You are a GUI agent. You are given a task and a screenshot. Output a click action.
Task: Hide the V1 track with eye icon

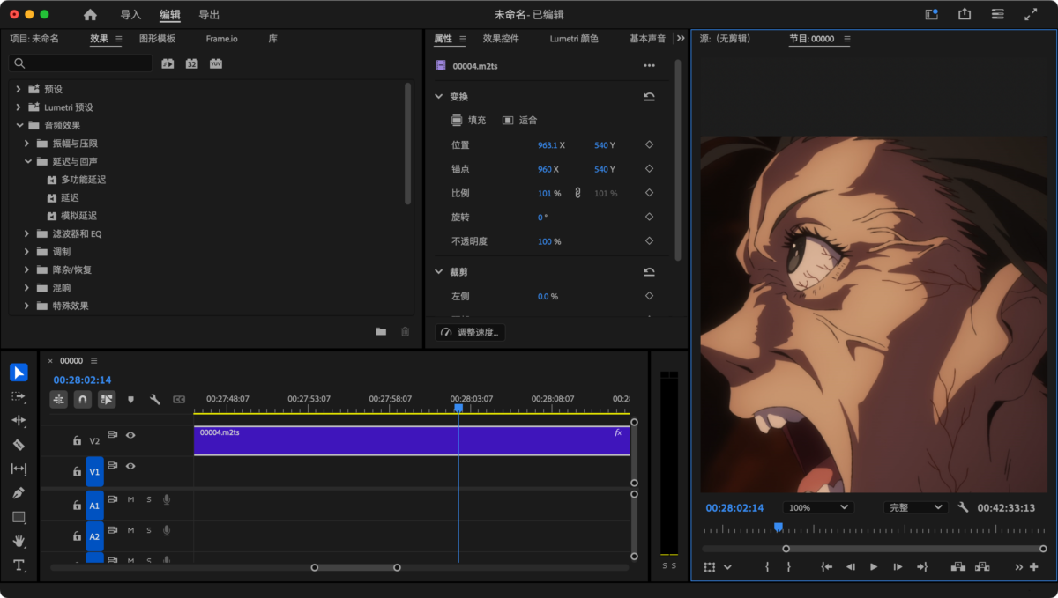pos(130,466)
